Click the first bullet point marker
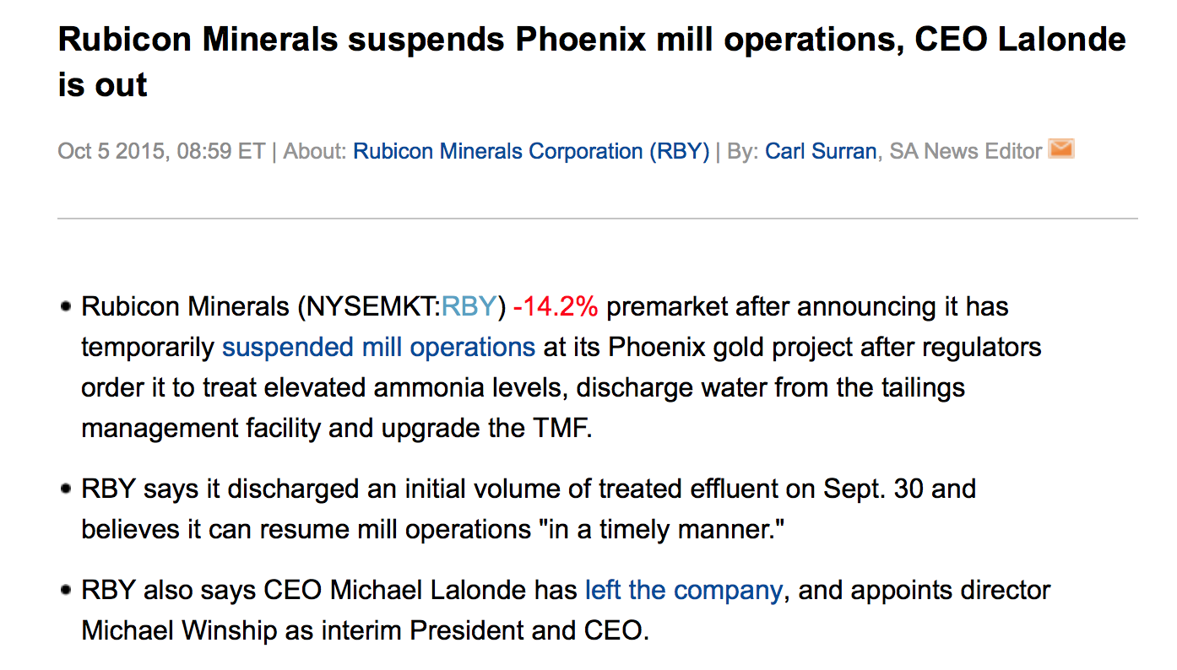Screen dimensions: 1177x670 pos(66,307)
